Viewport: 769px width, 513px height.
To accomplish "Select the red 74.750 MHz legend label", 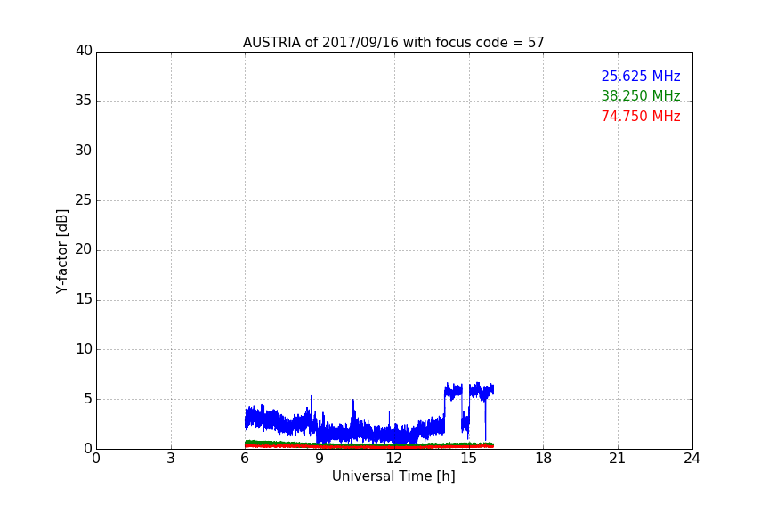I will click(x=641, y=117).
